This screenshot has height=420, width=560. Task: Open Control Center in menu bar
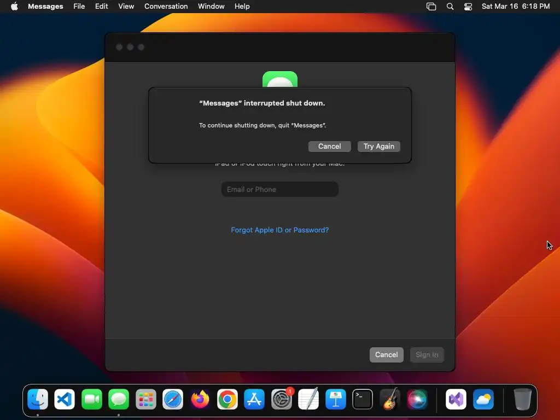(468, 7)
